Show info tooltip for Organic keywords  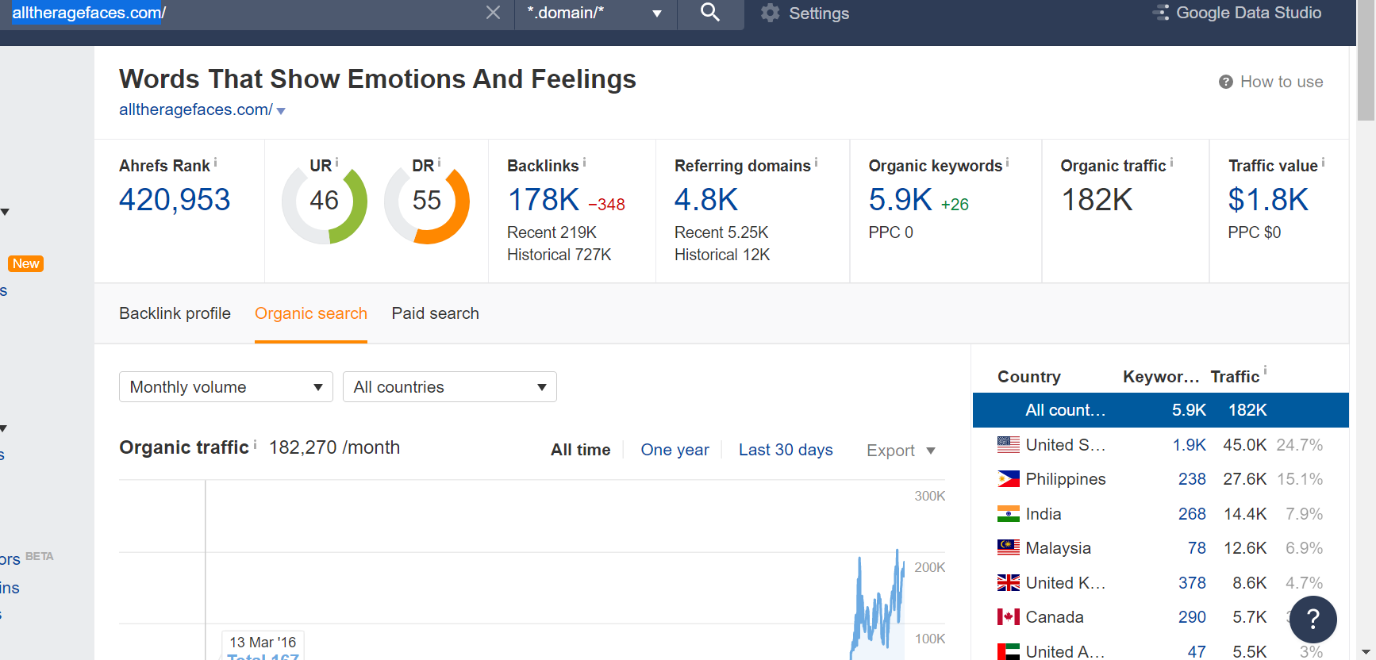tap(1008, 162)
